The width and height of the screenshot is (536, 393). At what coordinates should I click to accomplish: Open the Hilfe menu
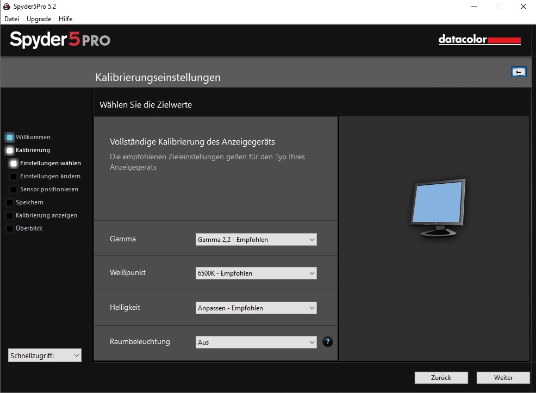point(65,19)
